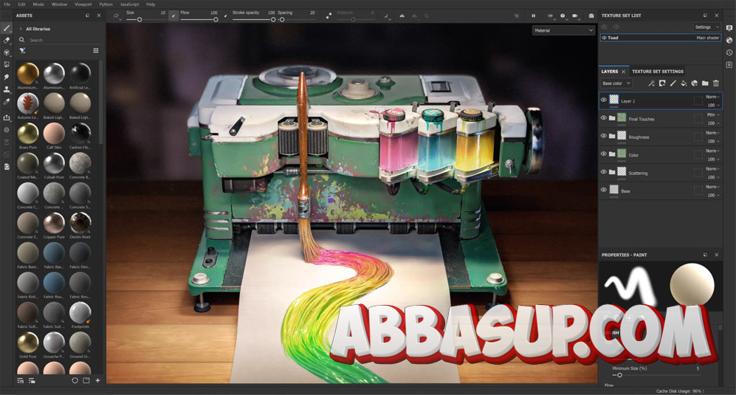The image size is (736, 395).
Task: Toggle visibility of Layer 1
Action: tap(604, 100)
